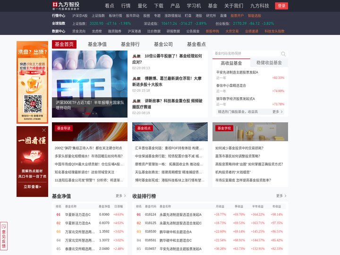The image size is (340, 255).
Task: Select the 高收益基金 tab
Action: click(231, 63)
